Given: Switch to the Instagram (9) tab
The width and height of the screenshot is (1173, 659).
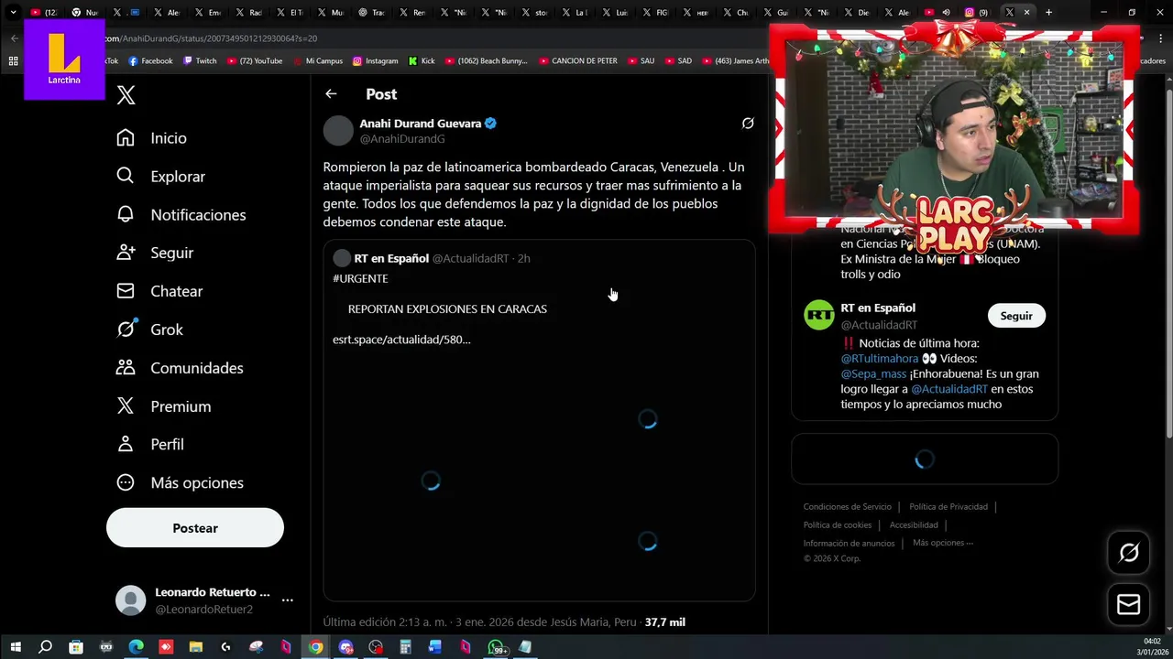Looking at the screenshot, I should coord(976,13).
